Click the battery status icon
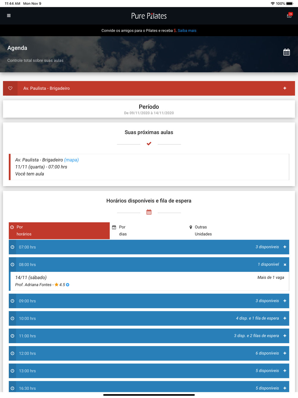Viewport: 298px width, 398px height. pos(290,4)
